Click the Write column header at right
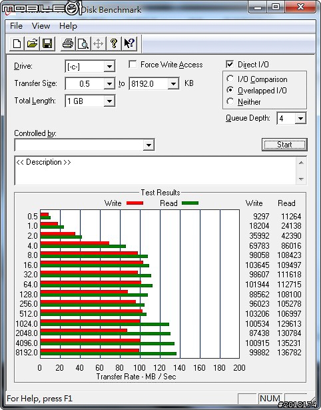 click(x=254, y=203)
